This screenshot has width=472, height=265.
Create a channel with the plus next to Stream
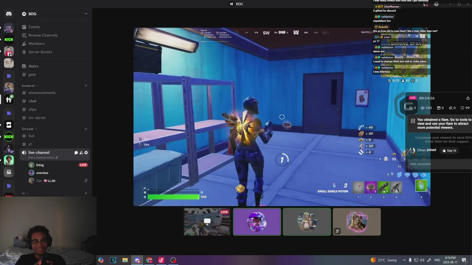(86, 129)
